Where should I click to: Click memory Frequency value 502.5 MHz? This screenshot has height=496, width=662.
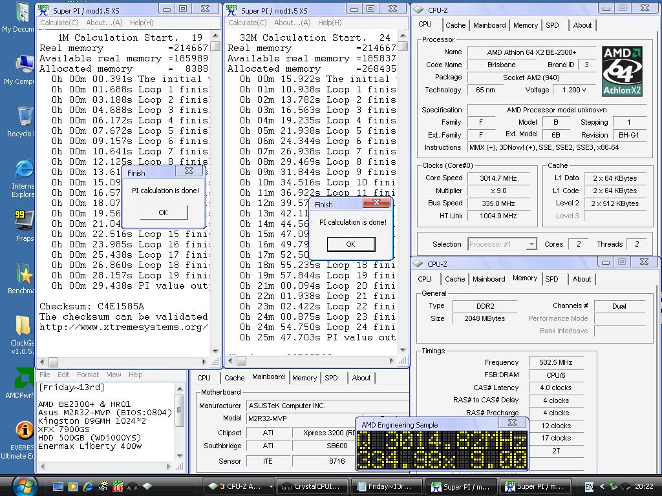(555, 362)
